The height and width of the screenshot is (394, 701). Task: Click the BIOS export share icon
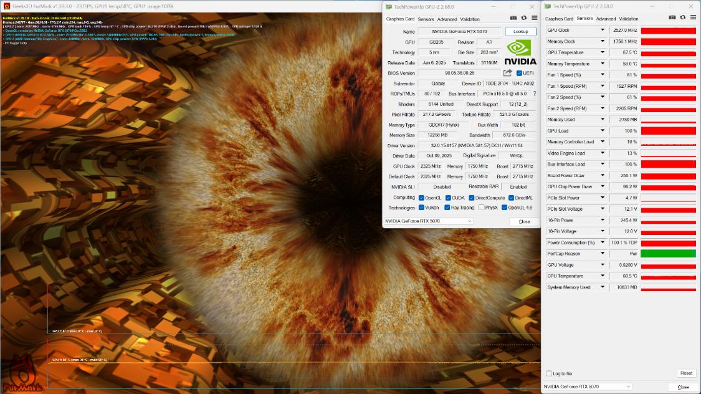point(507,73)
